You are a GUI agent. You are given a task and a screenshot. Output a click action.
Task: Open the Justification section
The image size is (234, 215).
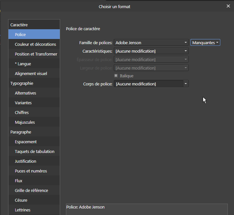point(34,161)
